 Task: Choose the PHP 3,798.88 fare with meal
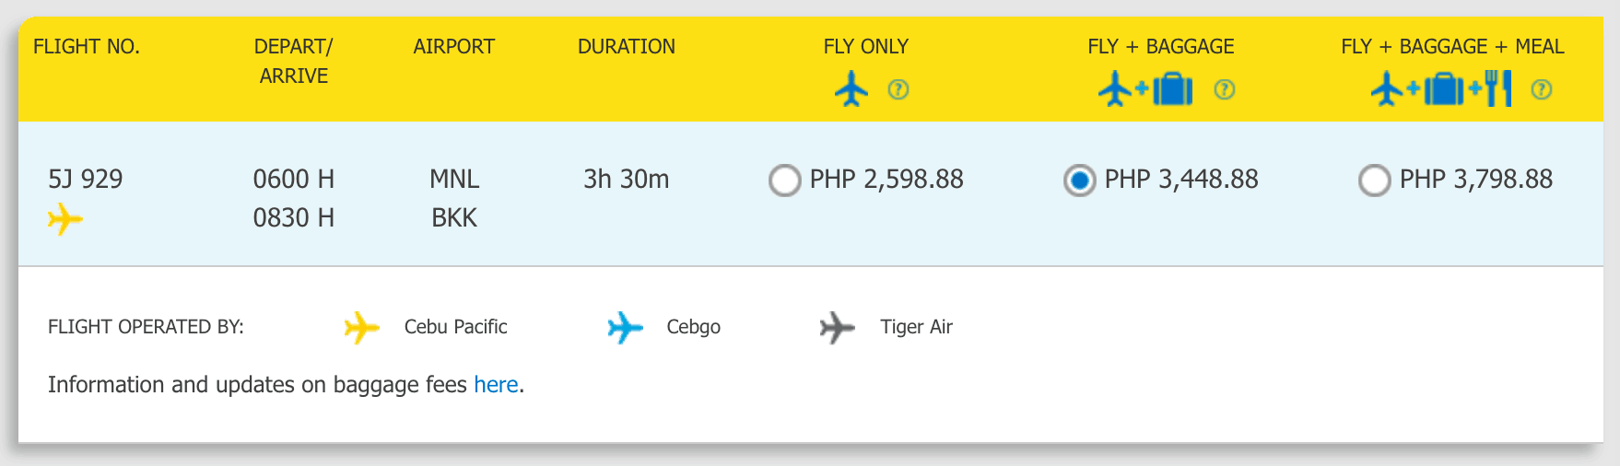(x=1374, y=180)
